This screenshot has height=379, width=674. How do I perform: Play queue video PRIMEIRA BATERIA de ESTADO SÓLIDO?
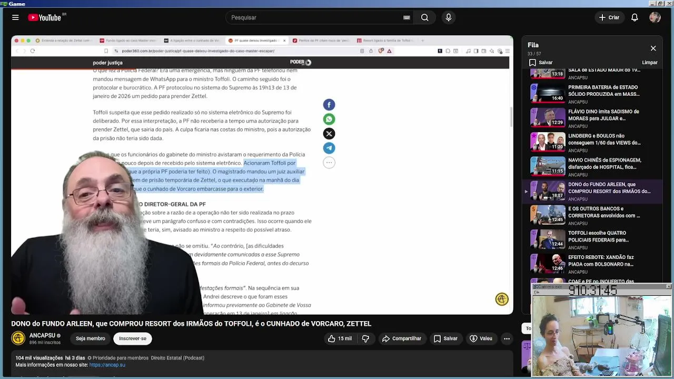(592, 94)
